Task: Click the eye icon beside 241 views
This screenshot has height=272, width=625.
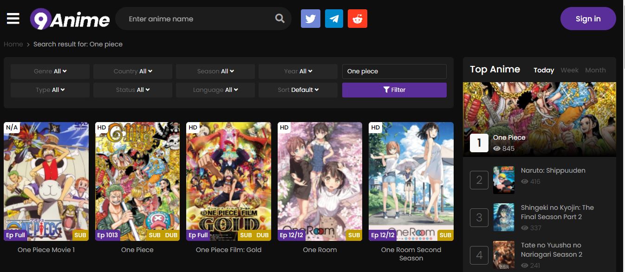Action: (525, 266)
